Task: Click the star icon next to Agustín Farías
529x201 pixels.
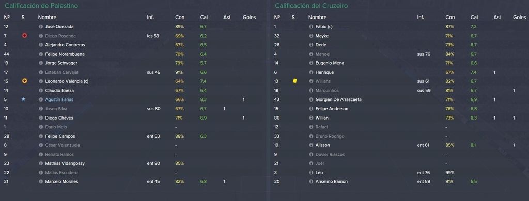Action: pos(23,99)
